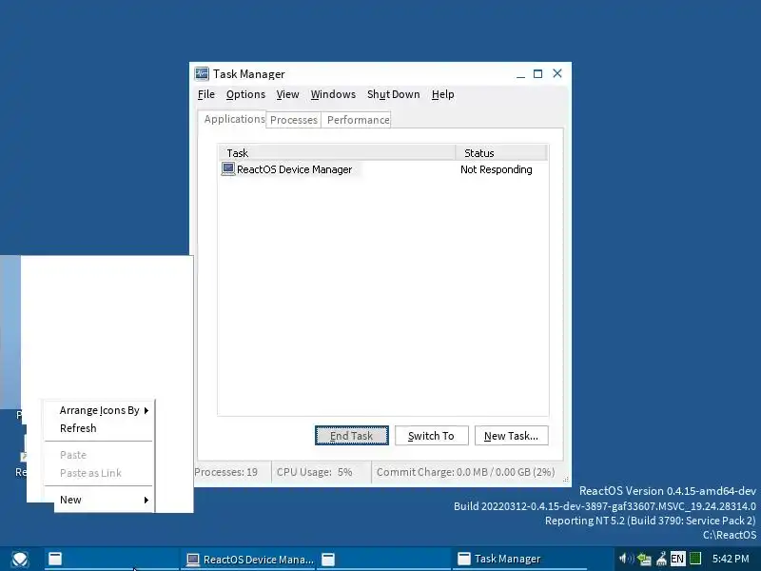The height and width of the screenshot is (571, 761).
Task: Open the ReactOS Start menu button
Action: click(20, 560)
